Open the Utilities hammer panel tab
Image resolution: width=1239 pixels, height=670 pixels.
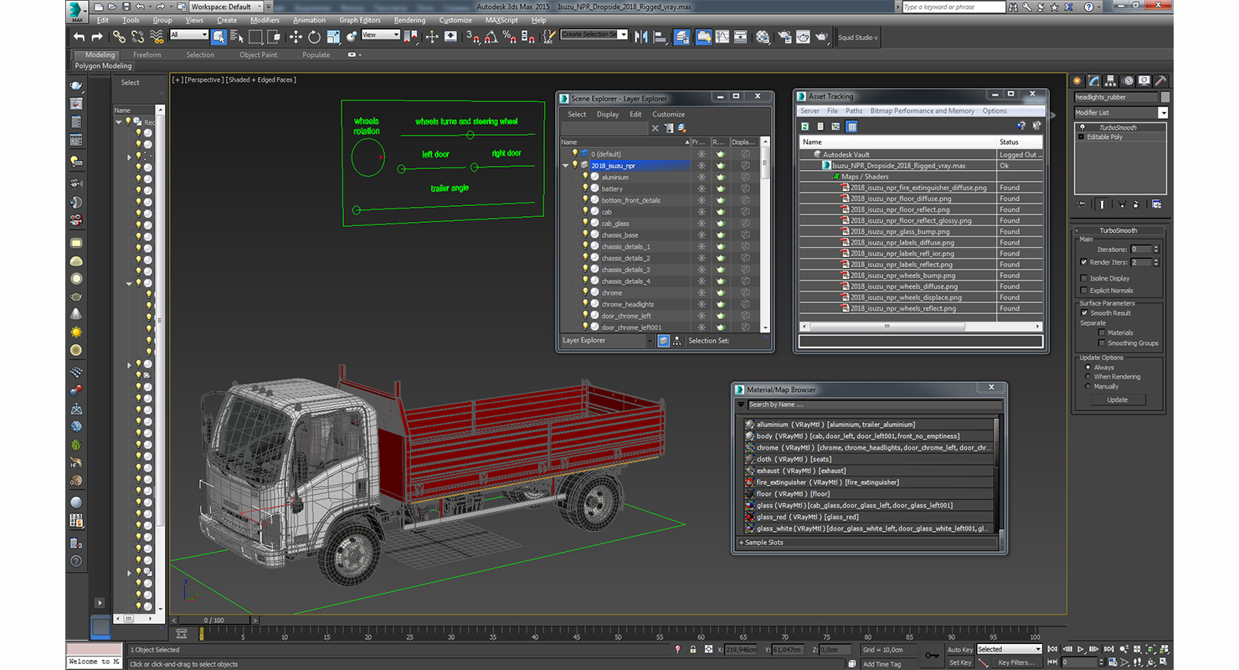(1160, 80)
